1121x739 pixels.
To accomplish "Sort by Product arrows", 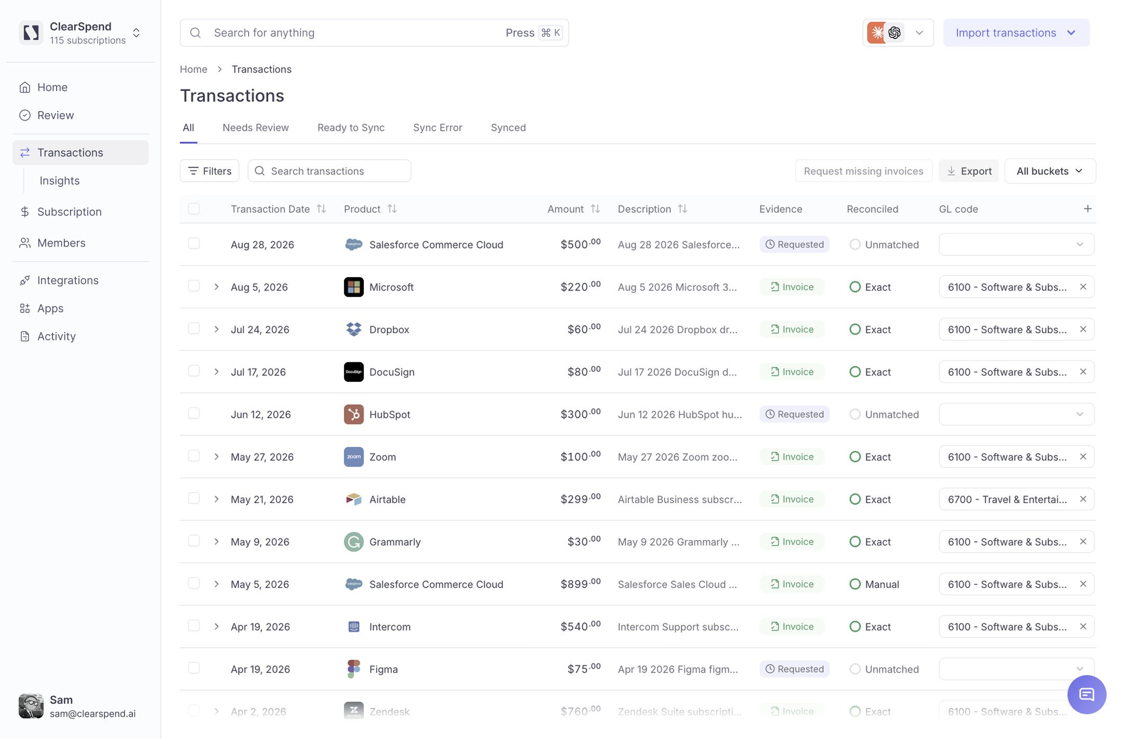I will pos(392,209).
